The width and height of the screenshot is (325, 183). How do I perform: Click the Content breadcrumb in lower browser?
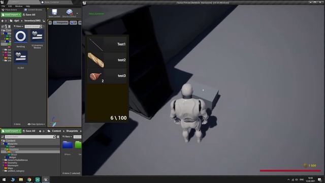pyautogui.click(x=56, y=131)
